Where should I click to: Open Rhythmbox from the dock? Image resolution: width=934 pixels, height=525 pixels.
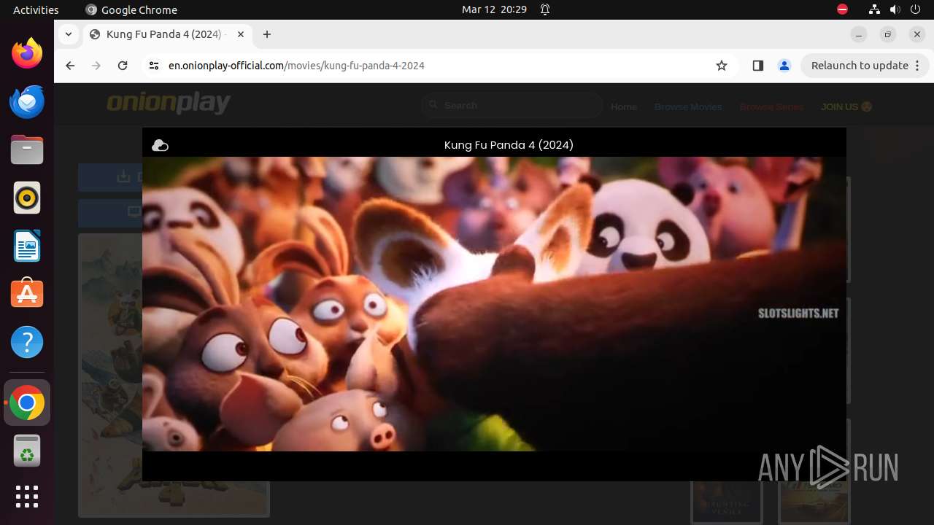[27, 198]
